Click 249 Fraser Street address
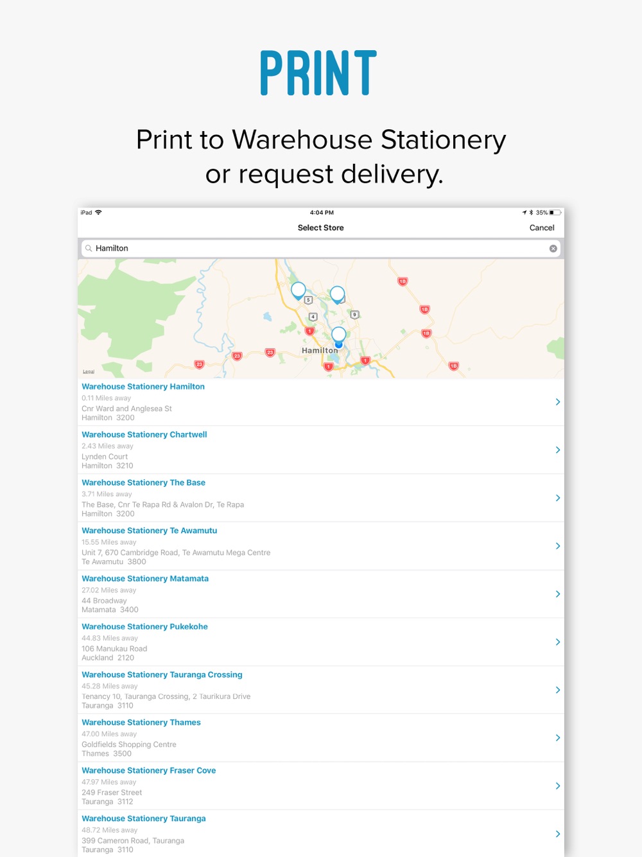 click(112, 793)
